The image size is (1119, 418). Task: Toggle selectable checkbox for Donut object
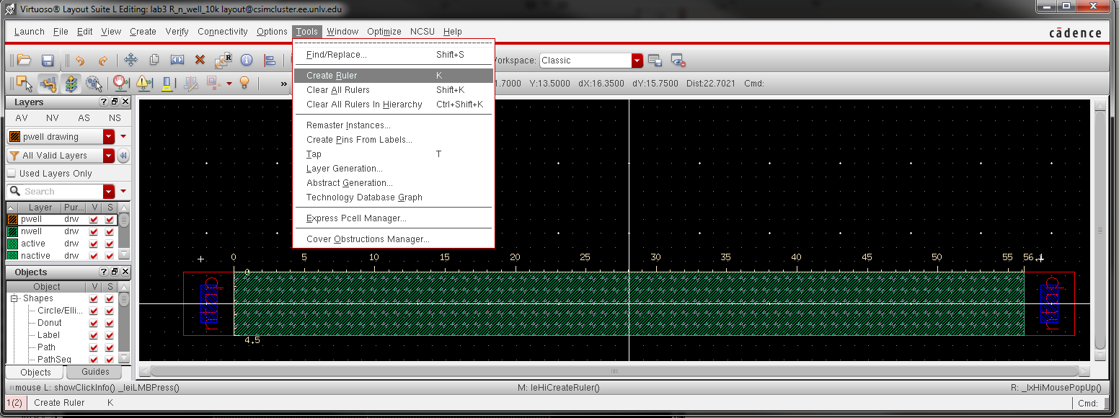pos(110,323)
